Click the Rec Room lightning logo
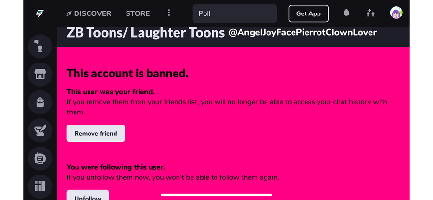Viewport: 433px width, 200px height. 40,13
